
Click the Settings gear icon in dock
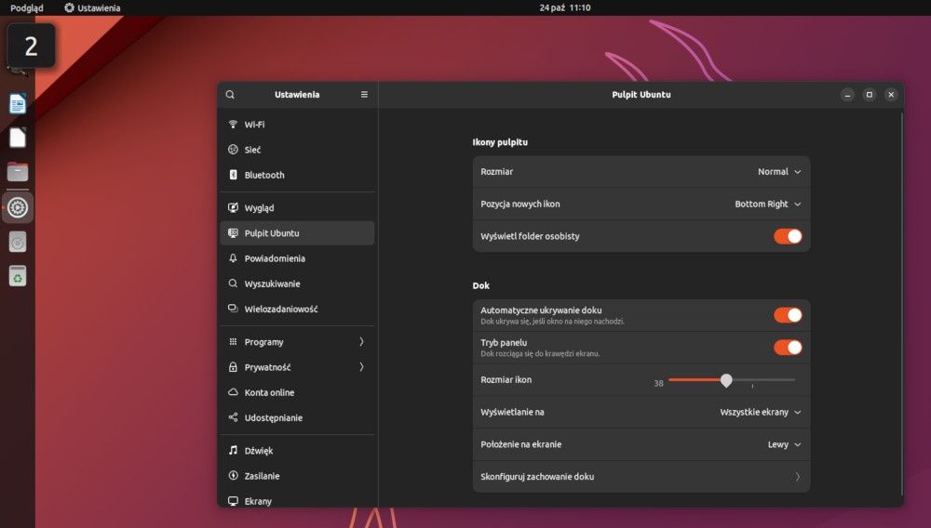[17, 207]
